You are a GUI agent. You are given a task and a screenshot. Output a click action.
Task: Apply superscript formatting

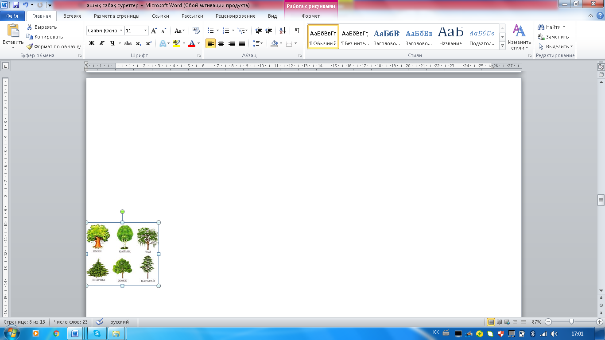pos(149,43)
